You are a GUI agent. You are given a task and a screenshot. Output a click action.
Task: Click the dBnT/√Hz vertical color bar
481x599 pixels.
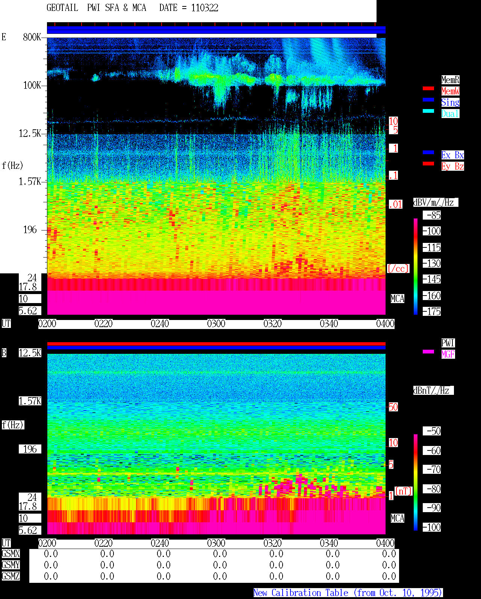416,482
